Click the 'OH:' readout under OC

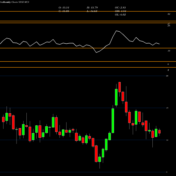[120, 11]
